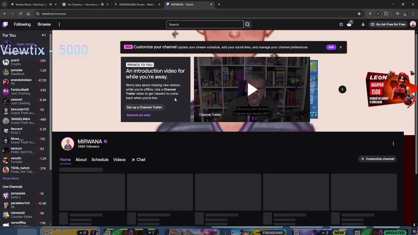This screenshot has width=418, height=235.
Task: Click the browser Home button
Action: 28,14
